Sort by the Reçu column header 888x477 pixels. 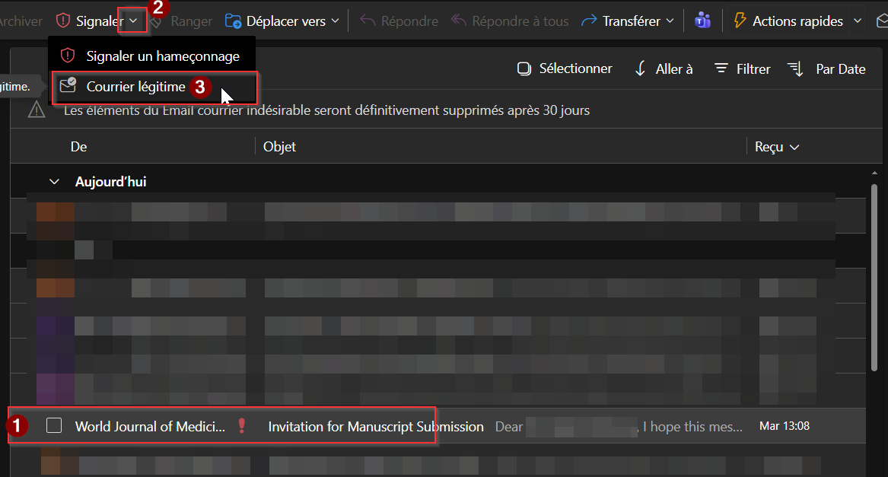point(776,147)
